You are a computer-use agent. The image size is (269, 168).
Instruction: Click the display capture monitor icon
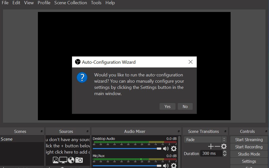[63, 160]
